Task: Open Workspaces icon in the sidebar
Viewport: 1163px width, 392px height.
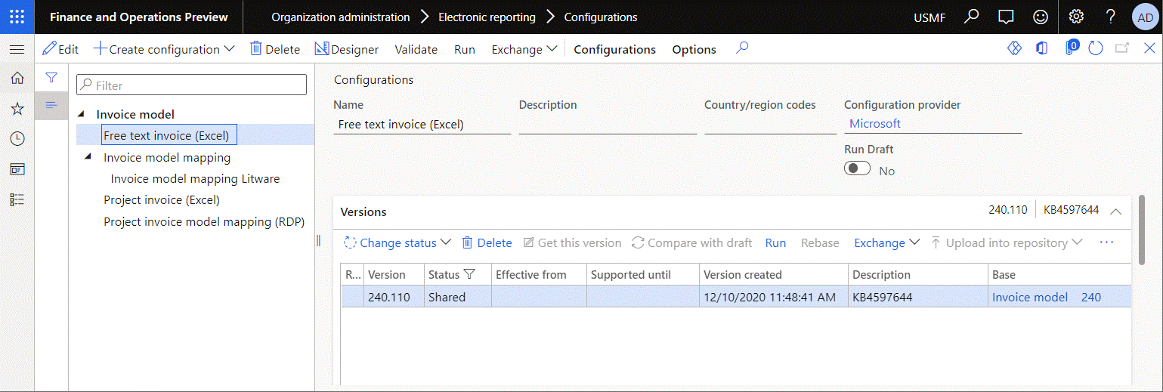Action: [17, 169]
